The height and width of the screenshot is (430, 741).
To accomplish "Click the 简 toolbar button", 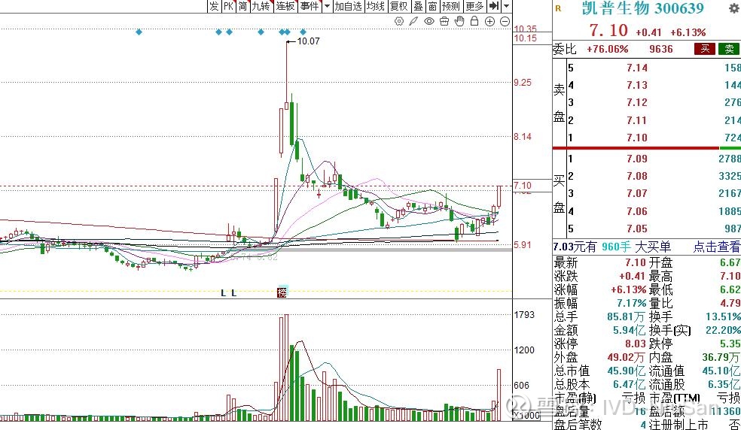I will click(243, 6).
